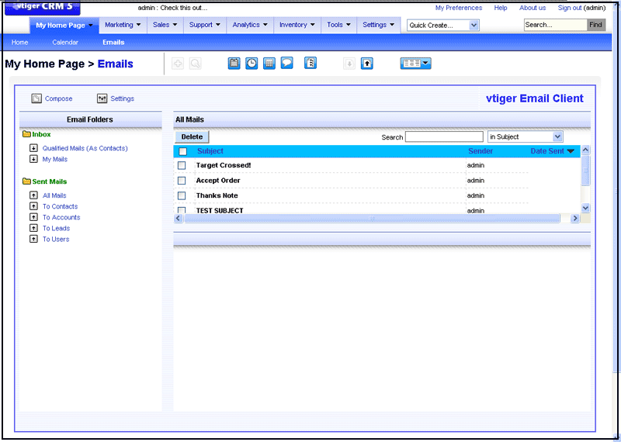Open the Quick Create dropdown
Viewport: 621px width, 442px height.
pos(442,26)
